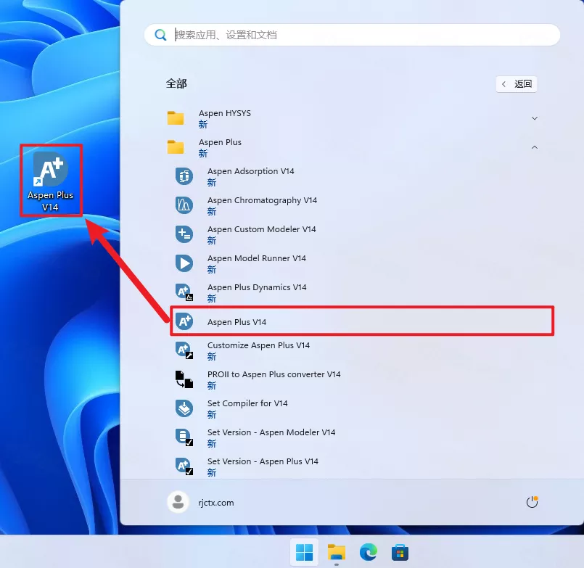Open Aspen Plus Dynamics V14 icon
The image size is (584, 568).
tap(184, 292)
